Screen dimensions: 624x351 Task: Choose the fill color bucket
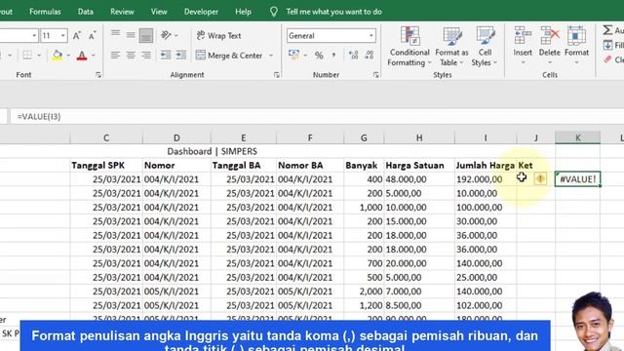click(x=57, y=55)
